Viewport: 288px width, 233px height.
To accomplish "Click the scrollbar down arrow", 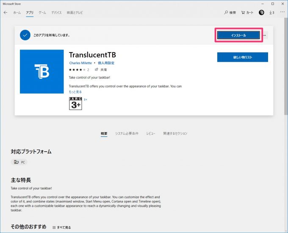I will pyautogui.click(x=286, y=231).
